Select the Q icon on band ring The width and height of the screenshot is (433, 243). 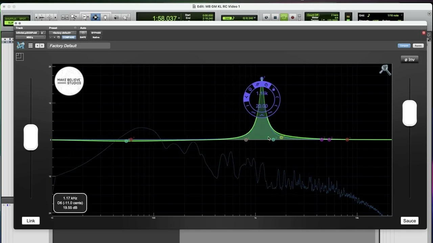coord(250,89)
